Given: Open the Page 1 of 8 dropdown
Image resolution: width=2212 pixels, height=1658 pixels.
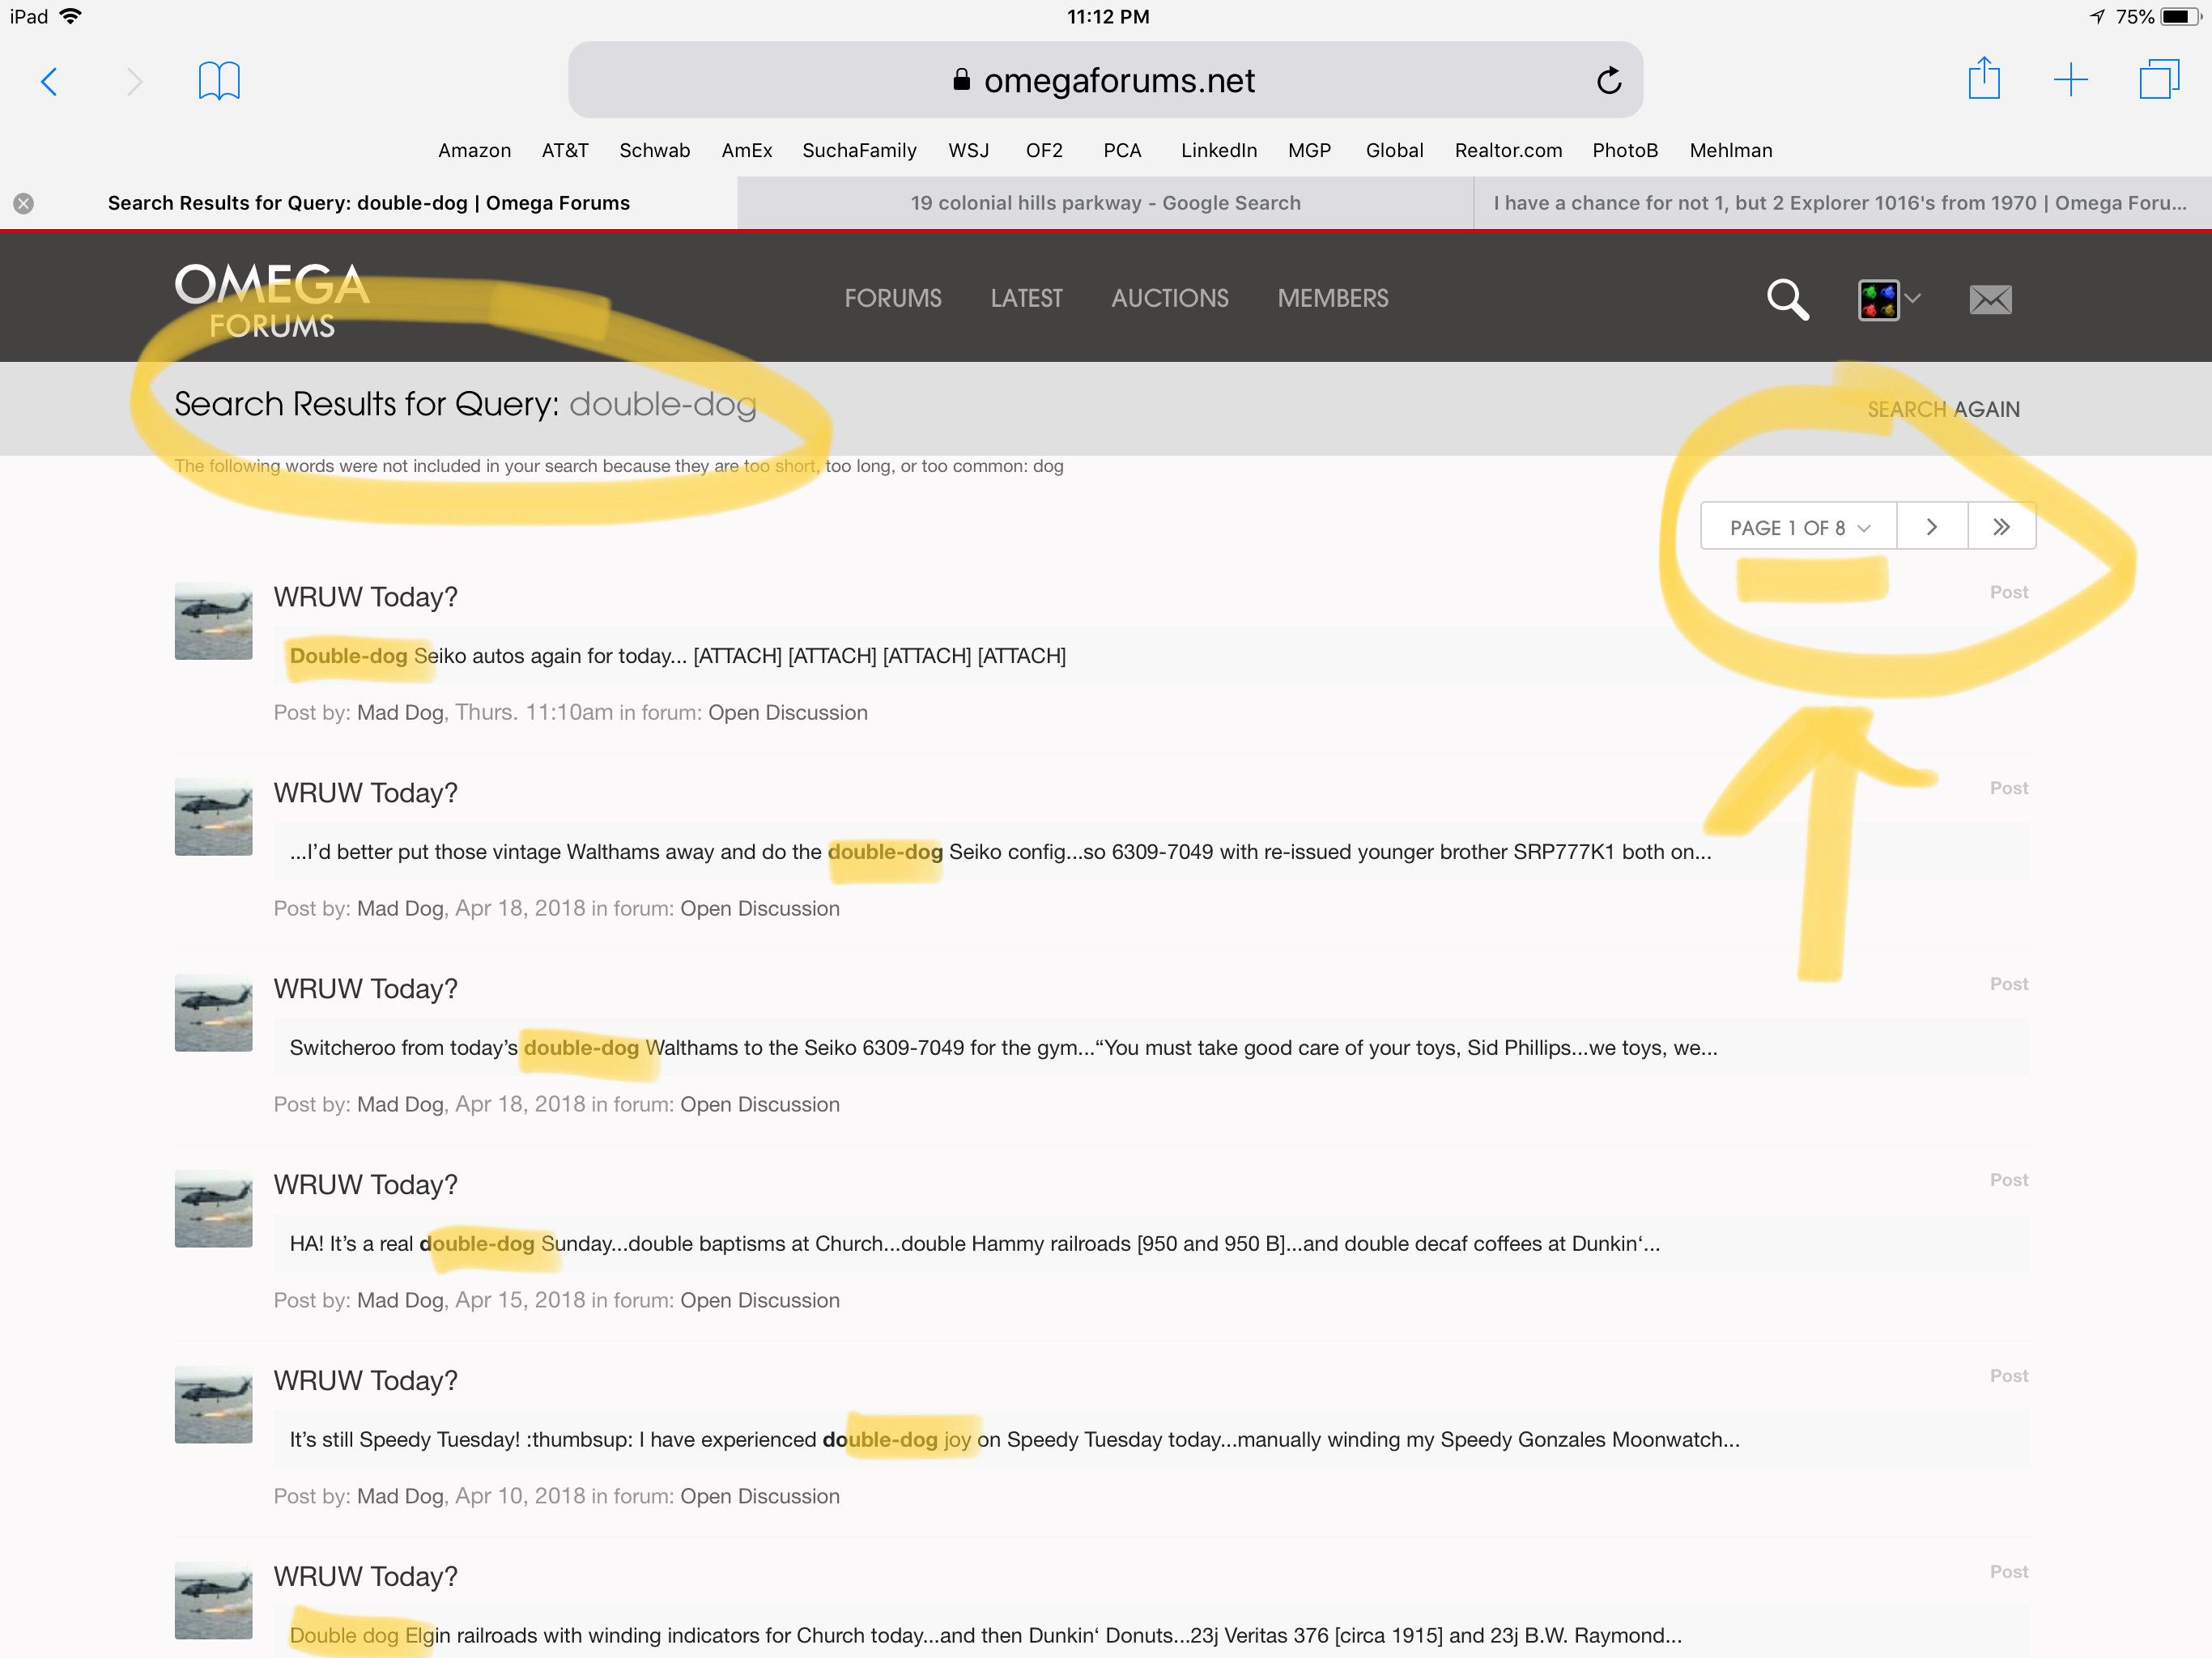Looking at the screenshot, I should coord(1798,527).
